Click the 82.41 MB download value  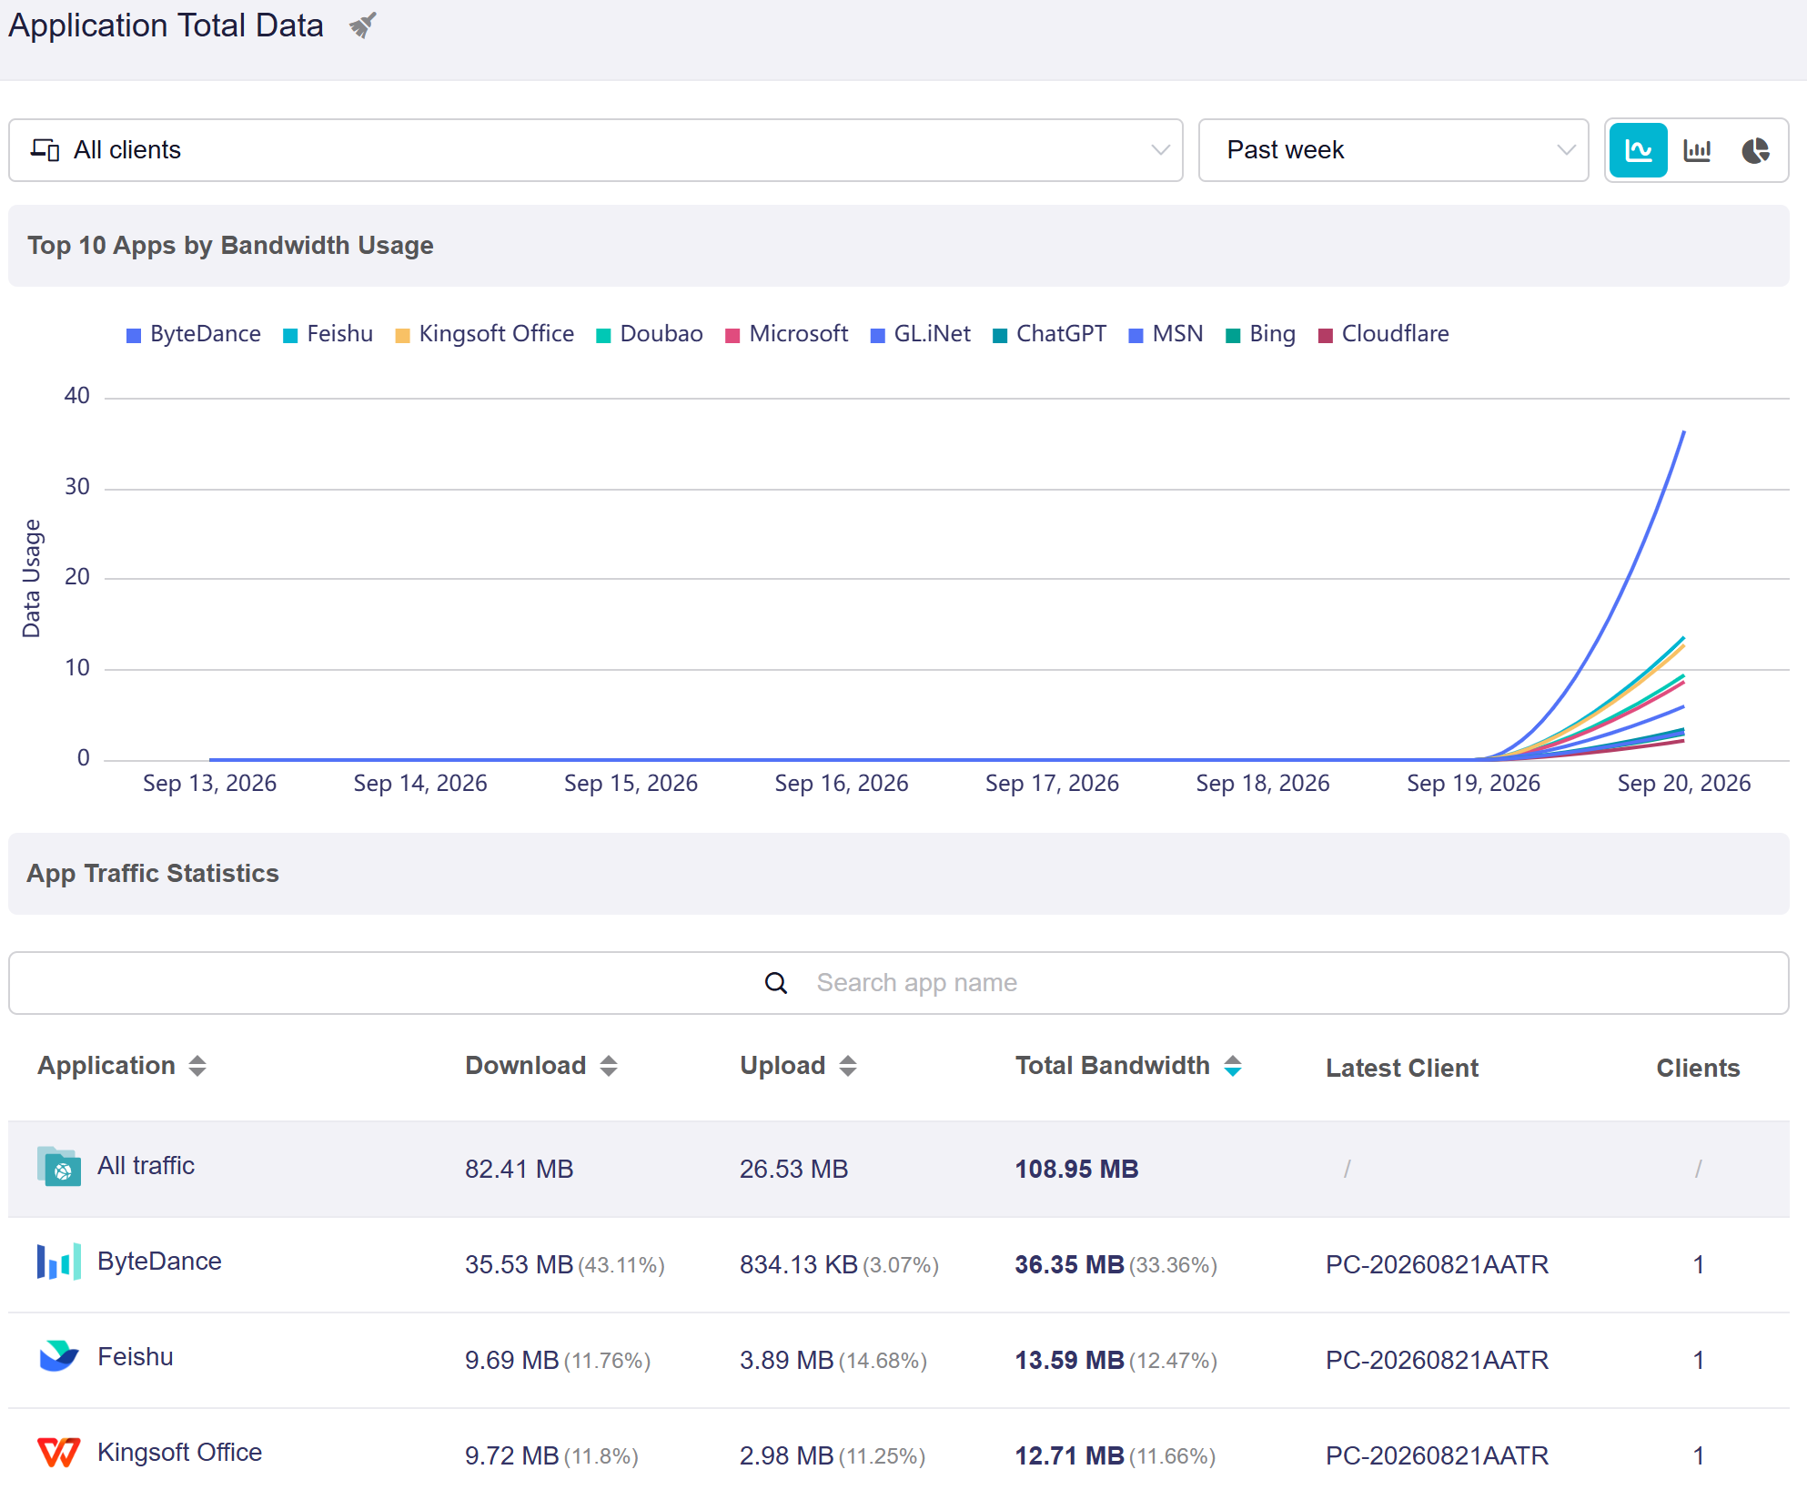[x=520, y=1170]
